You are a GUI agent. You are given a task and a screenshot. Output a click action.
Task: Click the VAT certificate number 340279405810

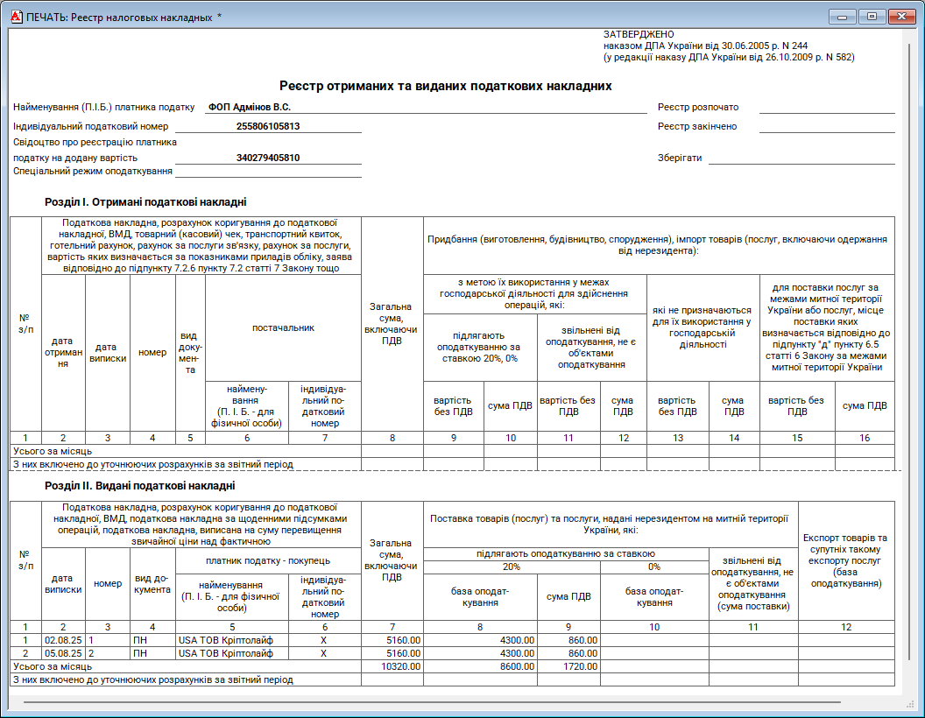268,158
